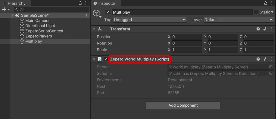Click the ZepetoScriptContext cube icon
This screenshot has height=119, width=276.
point(22,31)
